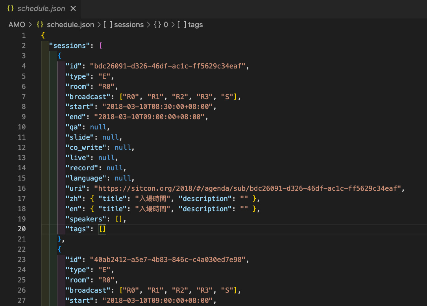Click second session id 40ab2412 value
This screenshot has height=306, width=427.
[x=168, y=260]
